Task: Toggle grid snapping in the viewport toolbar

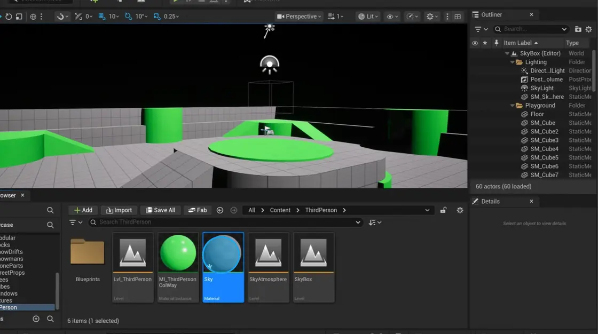Action: coord(101,17)
